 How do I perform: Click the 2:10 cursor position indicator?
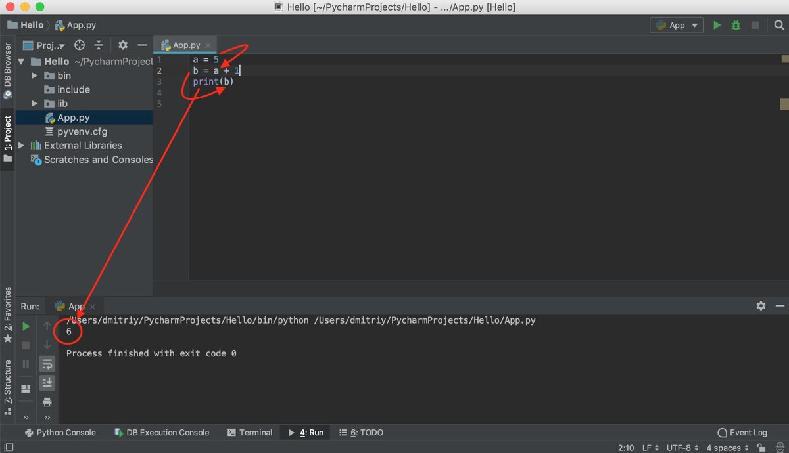(626, 448)
